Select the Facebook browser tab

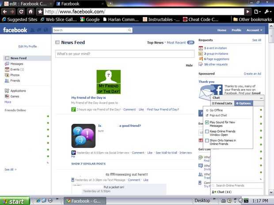pyautogui.click(x=81, y=4)
